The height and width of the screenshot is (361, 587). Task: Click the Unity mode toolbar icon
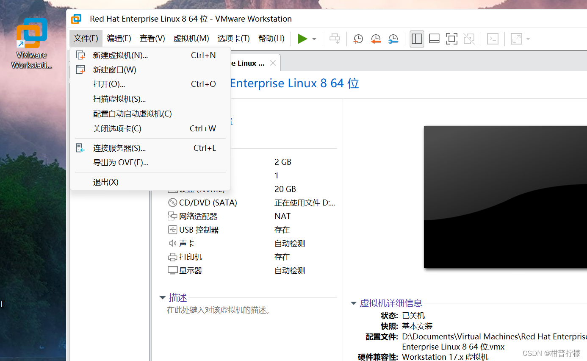[469, 39]
